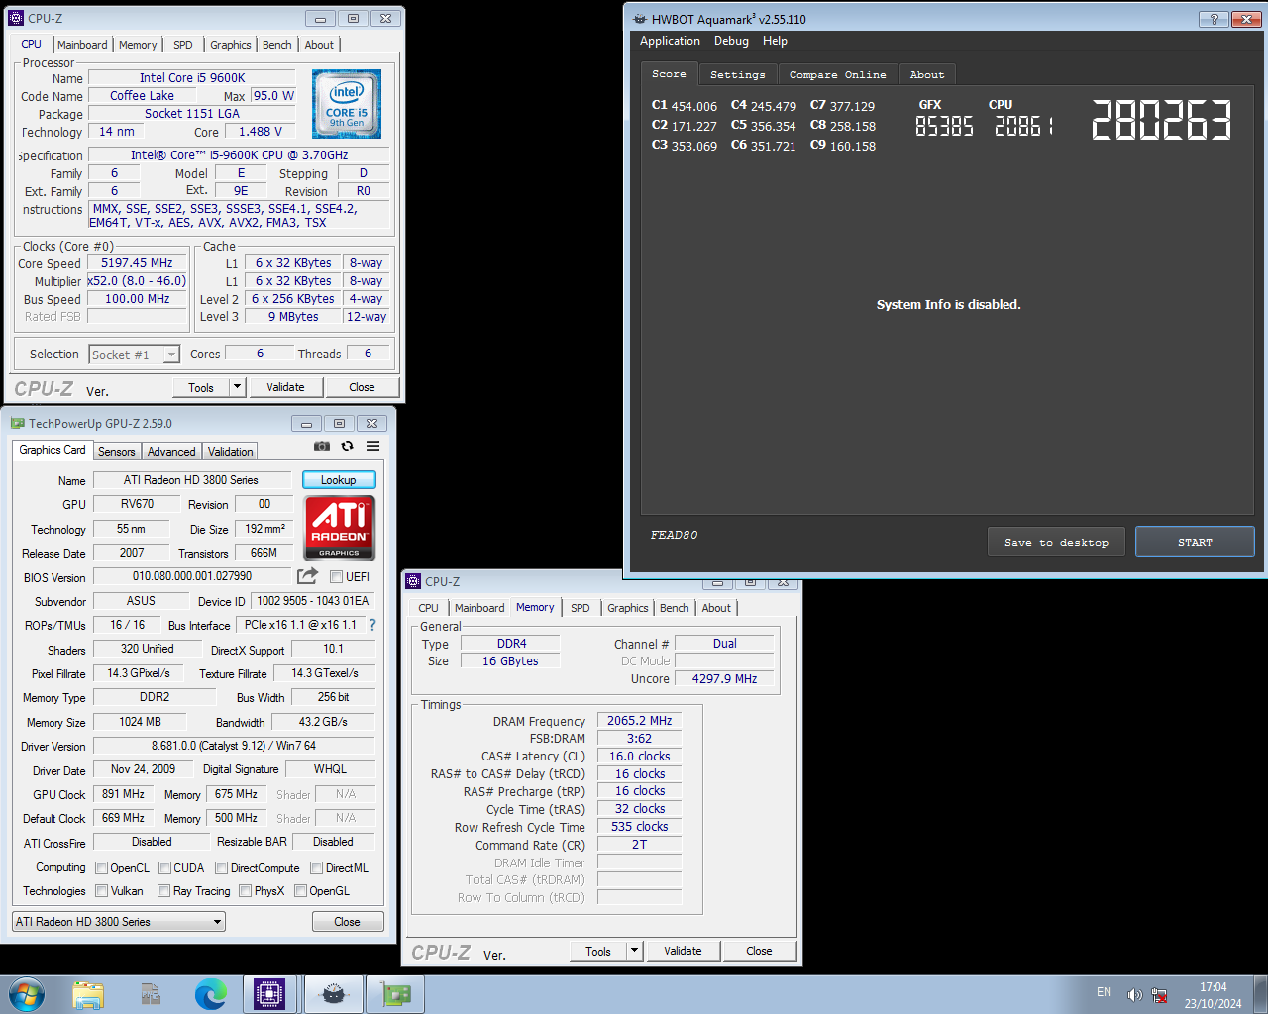Click the DRAM Frequency value 2065.2 MHz
Image resolution: width=1268 pixels, height=1014 pixels.
639,721
